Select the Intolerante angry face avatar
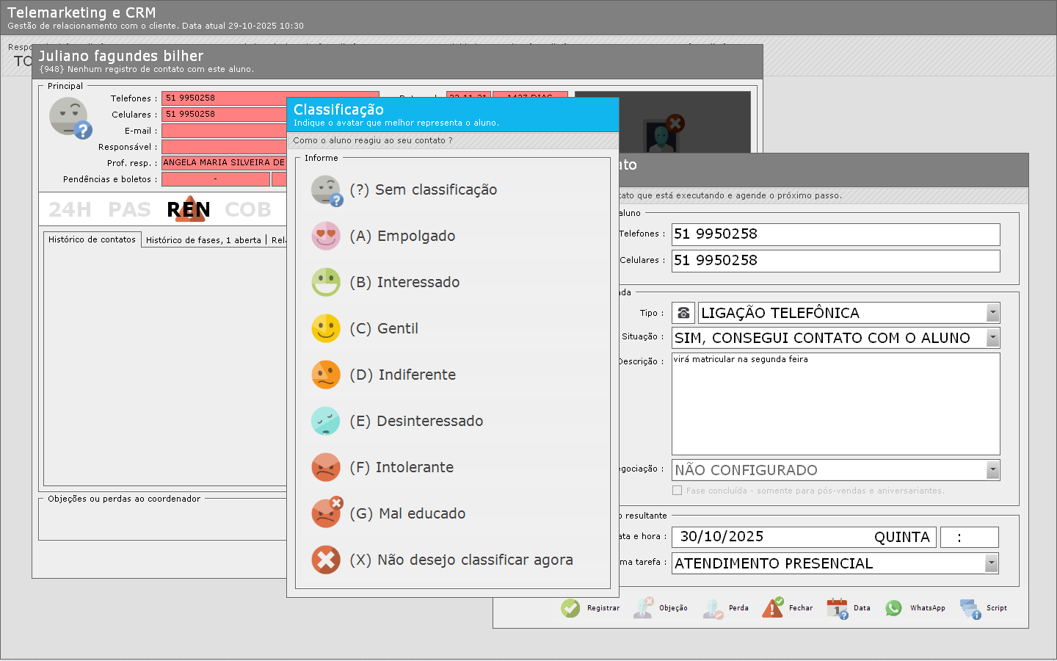1057x661 pixels. [x=326, y=467]
